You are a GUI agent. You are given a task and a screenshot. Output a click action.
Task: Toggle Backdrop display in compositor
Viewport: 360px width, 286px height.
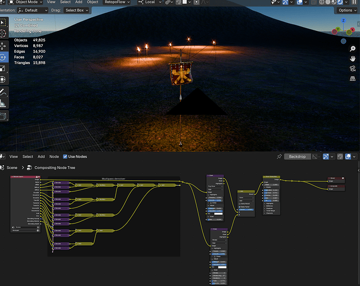click(298, 156)
